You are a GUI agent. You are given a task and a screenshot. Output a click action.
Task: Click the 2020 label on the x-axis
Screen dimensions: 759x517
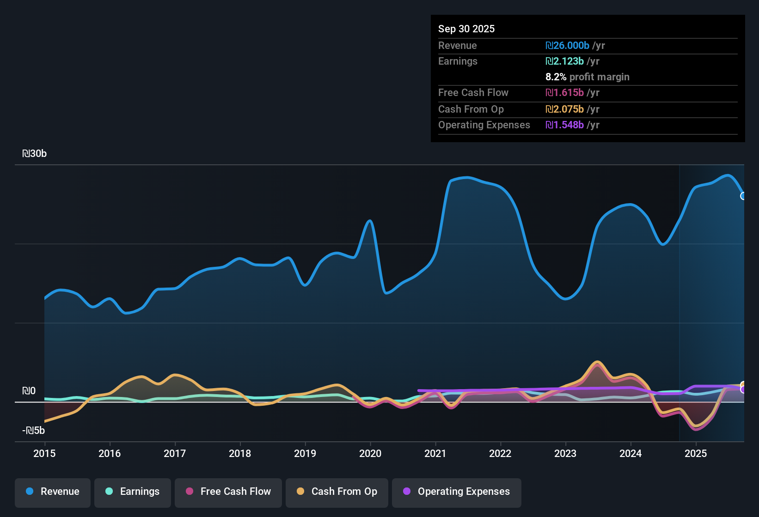pos(370,453)
